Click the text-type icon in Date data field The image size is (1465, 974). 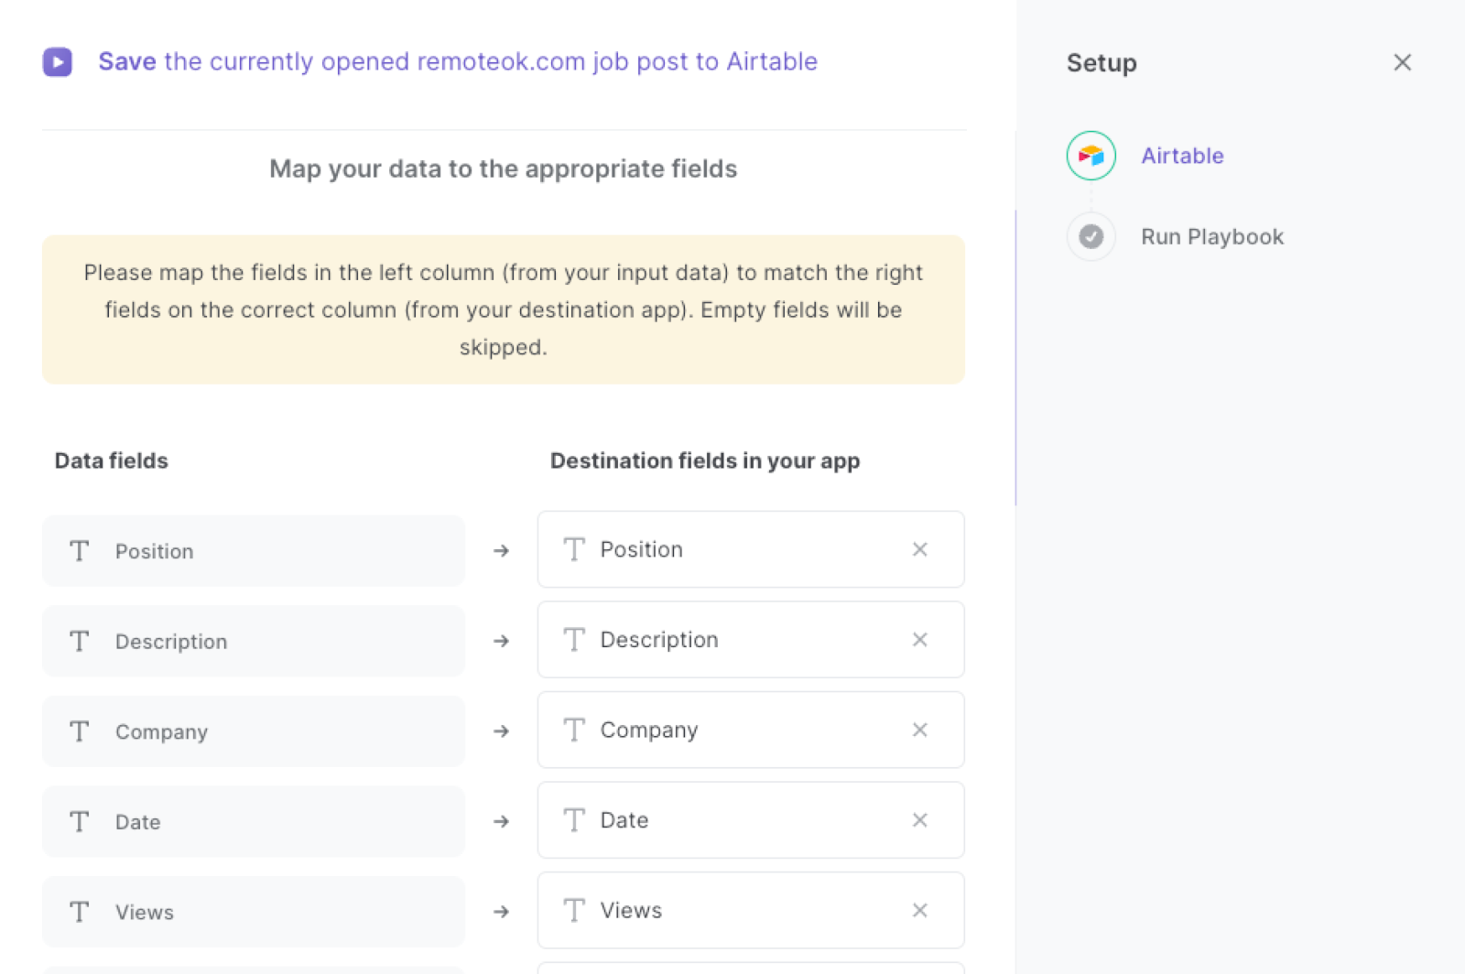pos(80,822)
